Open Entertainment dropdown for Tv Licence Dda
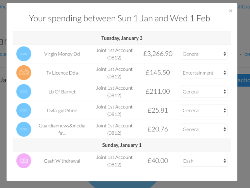The height and width of the screenshot is (188, 250). 203,73
